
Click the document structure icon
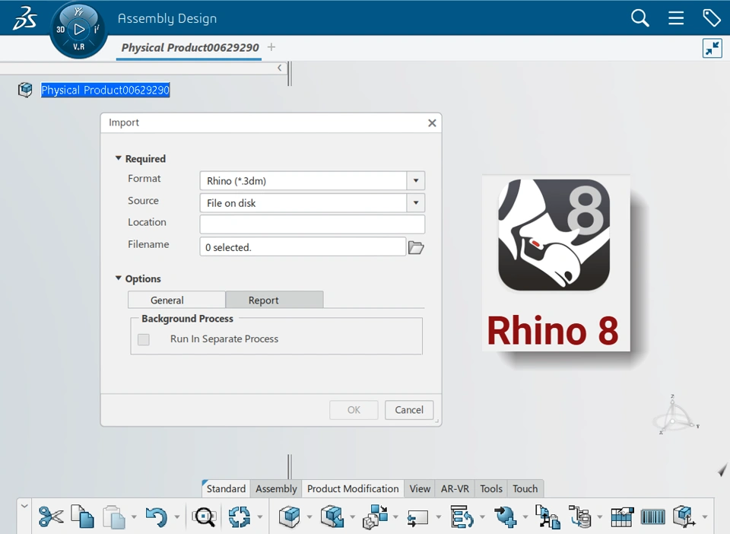coord(547,517)
